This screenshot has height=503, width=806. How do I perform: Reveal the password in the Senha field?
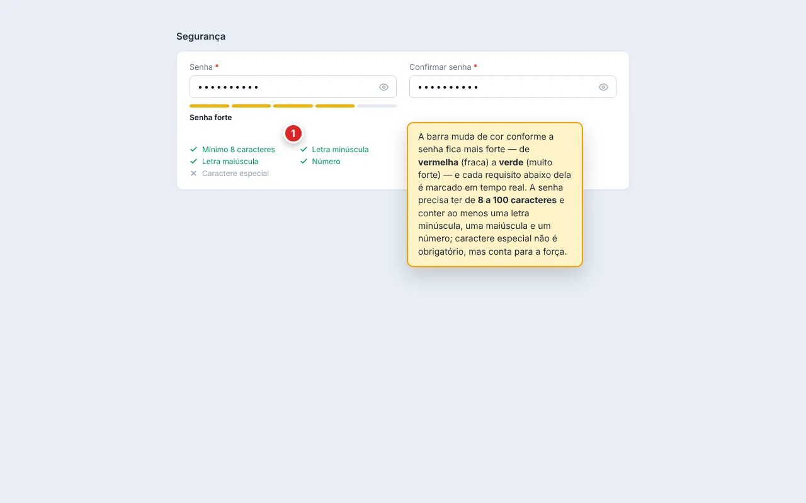click(383, 87)
